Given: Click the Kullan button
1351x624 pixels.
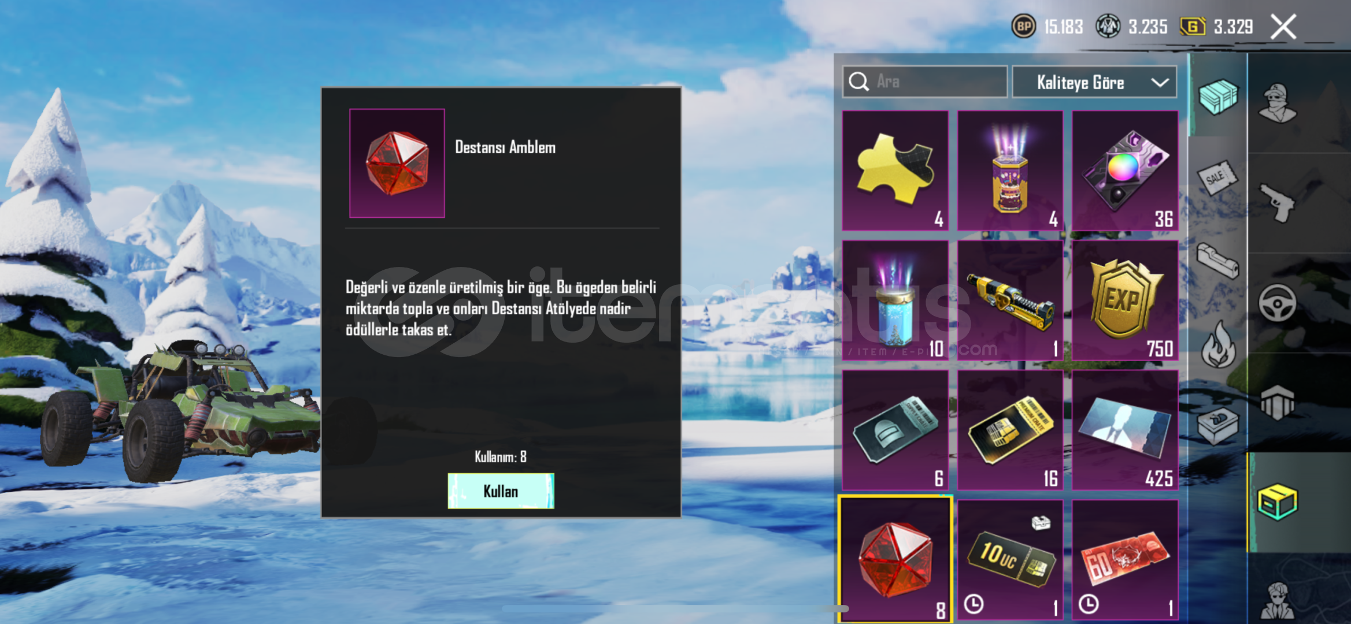Looking at the screenshot, I should 501,491.
